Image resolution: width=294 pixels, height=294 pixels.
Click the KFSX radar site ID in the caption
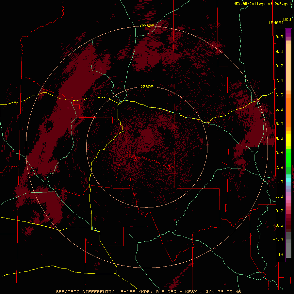pyautogui.click(x=191, y=292)
